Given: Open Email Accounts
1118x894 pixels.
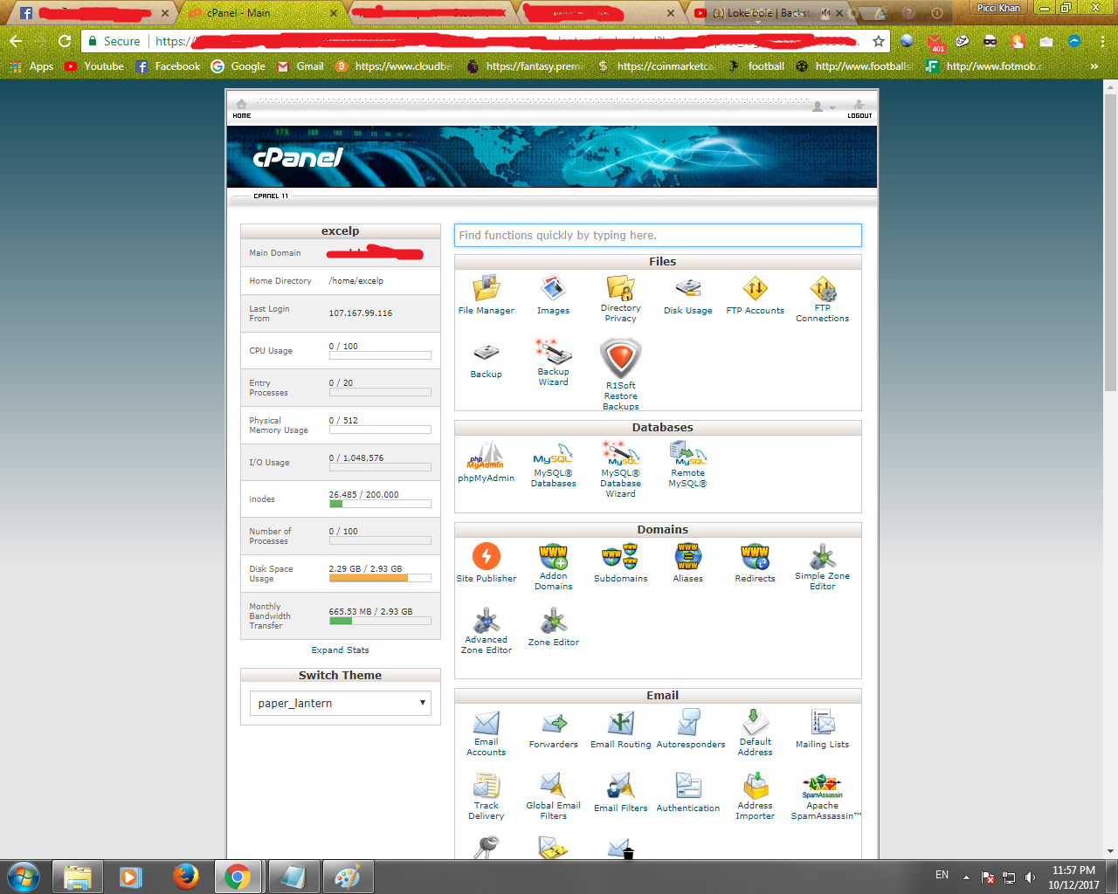Looking at the screenshot, I should click(487, 733).
